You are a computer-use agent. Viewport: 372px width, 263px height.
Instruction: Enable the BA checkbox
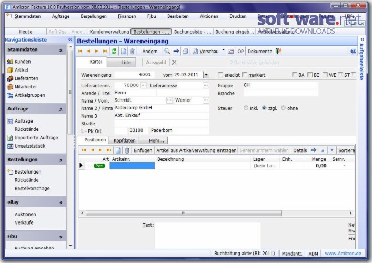point(295,75)
